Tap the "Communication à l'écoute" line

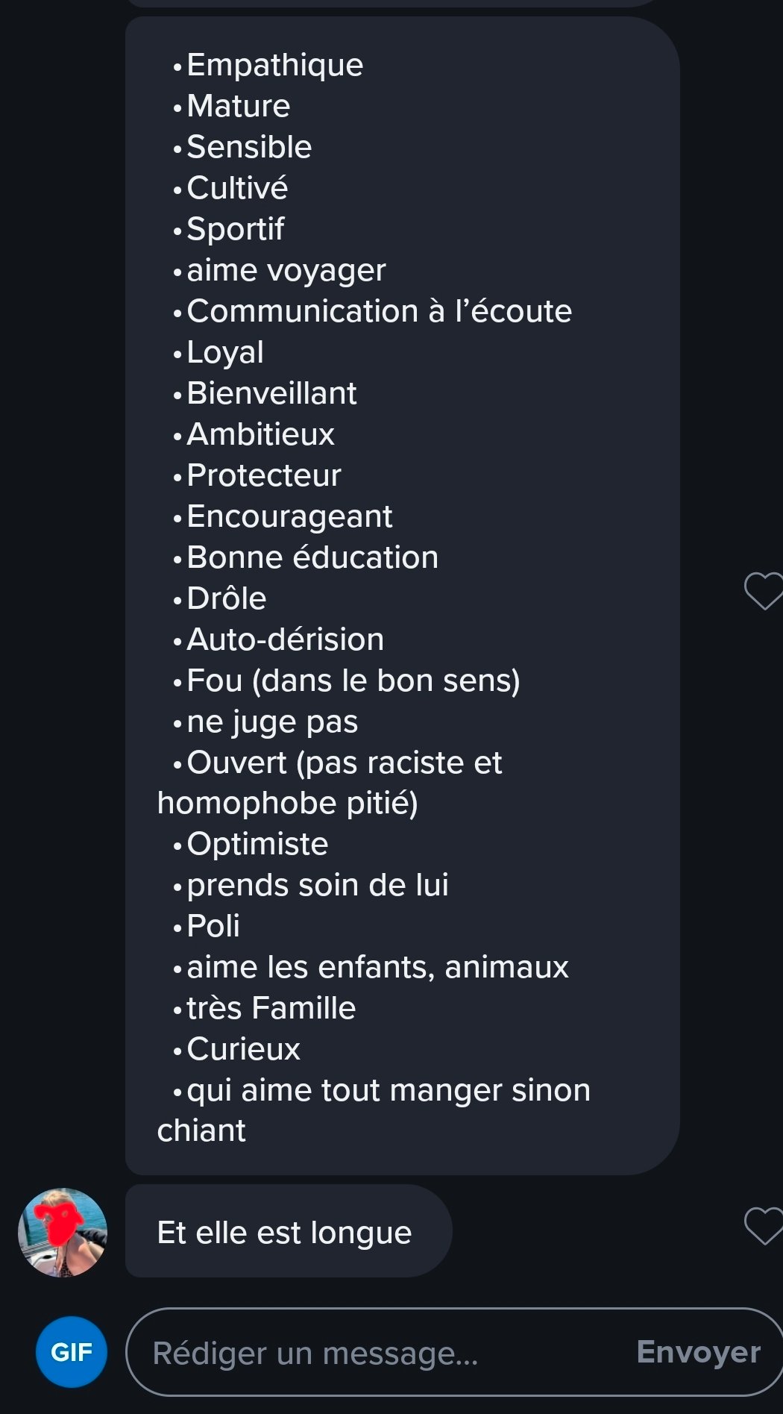click(x=379, y=311)
